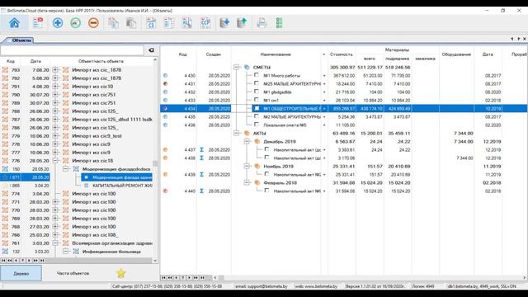The height and width of the screenshot is (297, 528).
Task: Collapse Импорт из cic18 node
Action: [x=55, y=161]
